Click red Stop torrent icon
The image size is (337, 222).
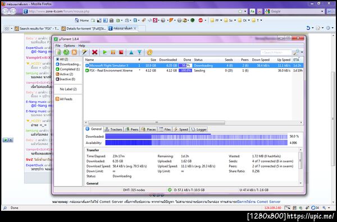tap(121, 52)
